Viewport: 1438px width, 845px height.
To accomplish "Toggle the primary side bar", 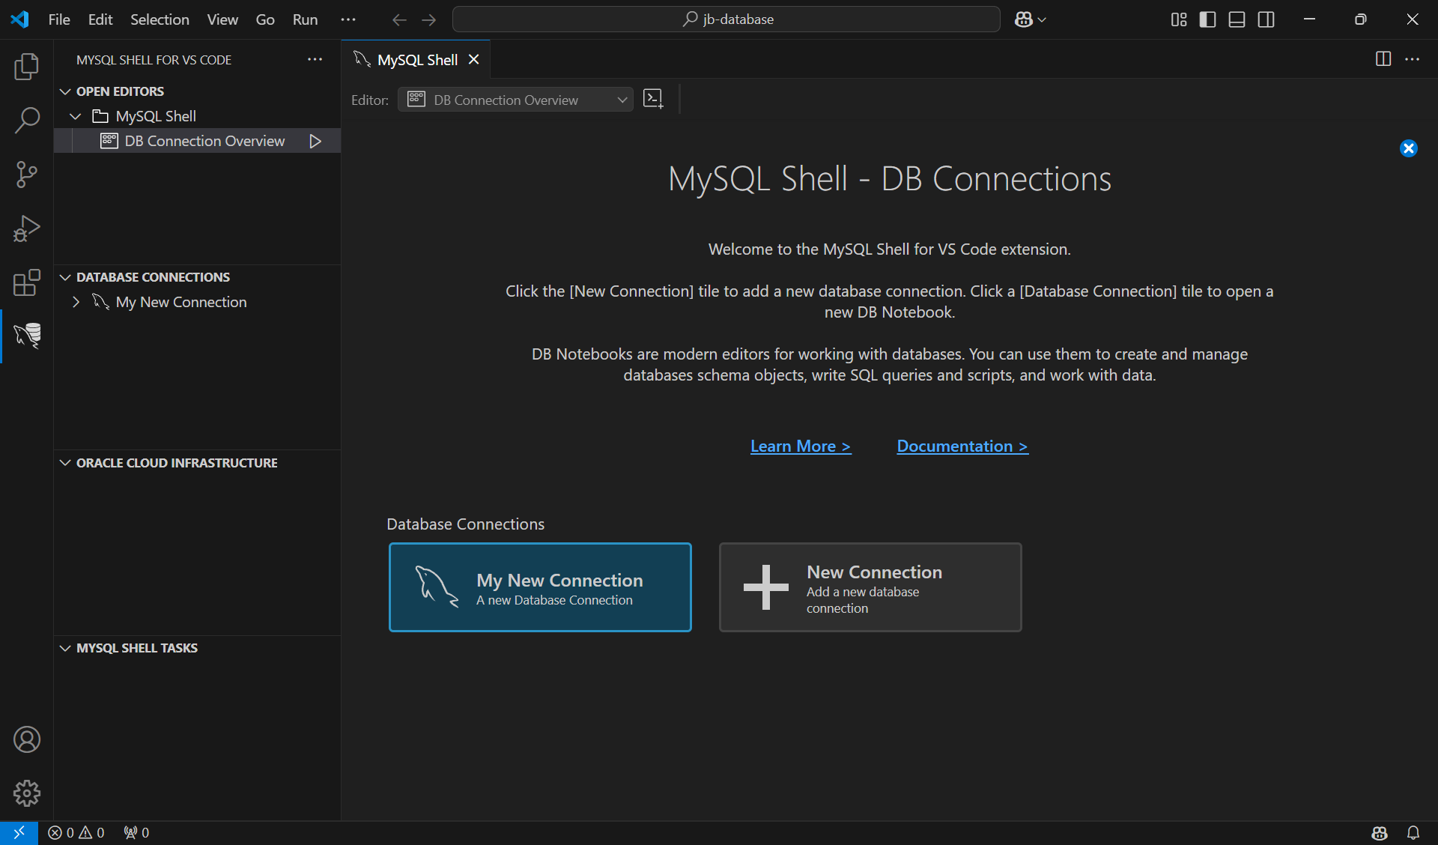I will point(1207,19).
